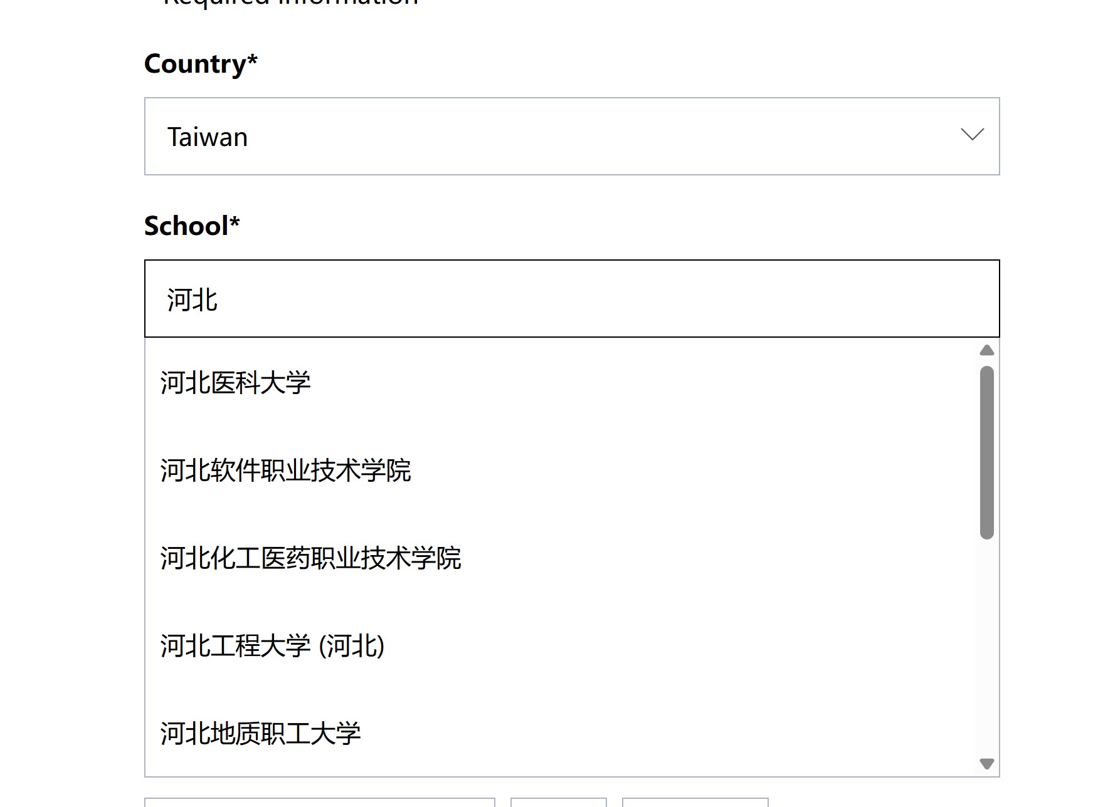Click the scrollbar track below the thumb
Image resolution: width=1093 pixels, height=807 pixels.
click(x=987, y=645)
